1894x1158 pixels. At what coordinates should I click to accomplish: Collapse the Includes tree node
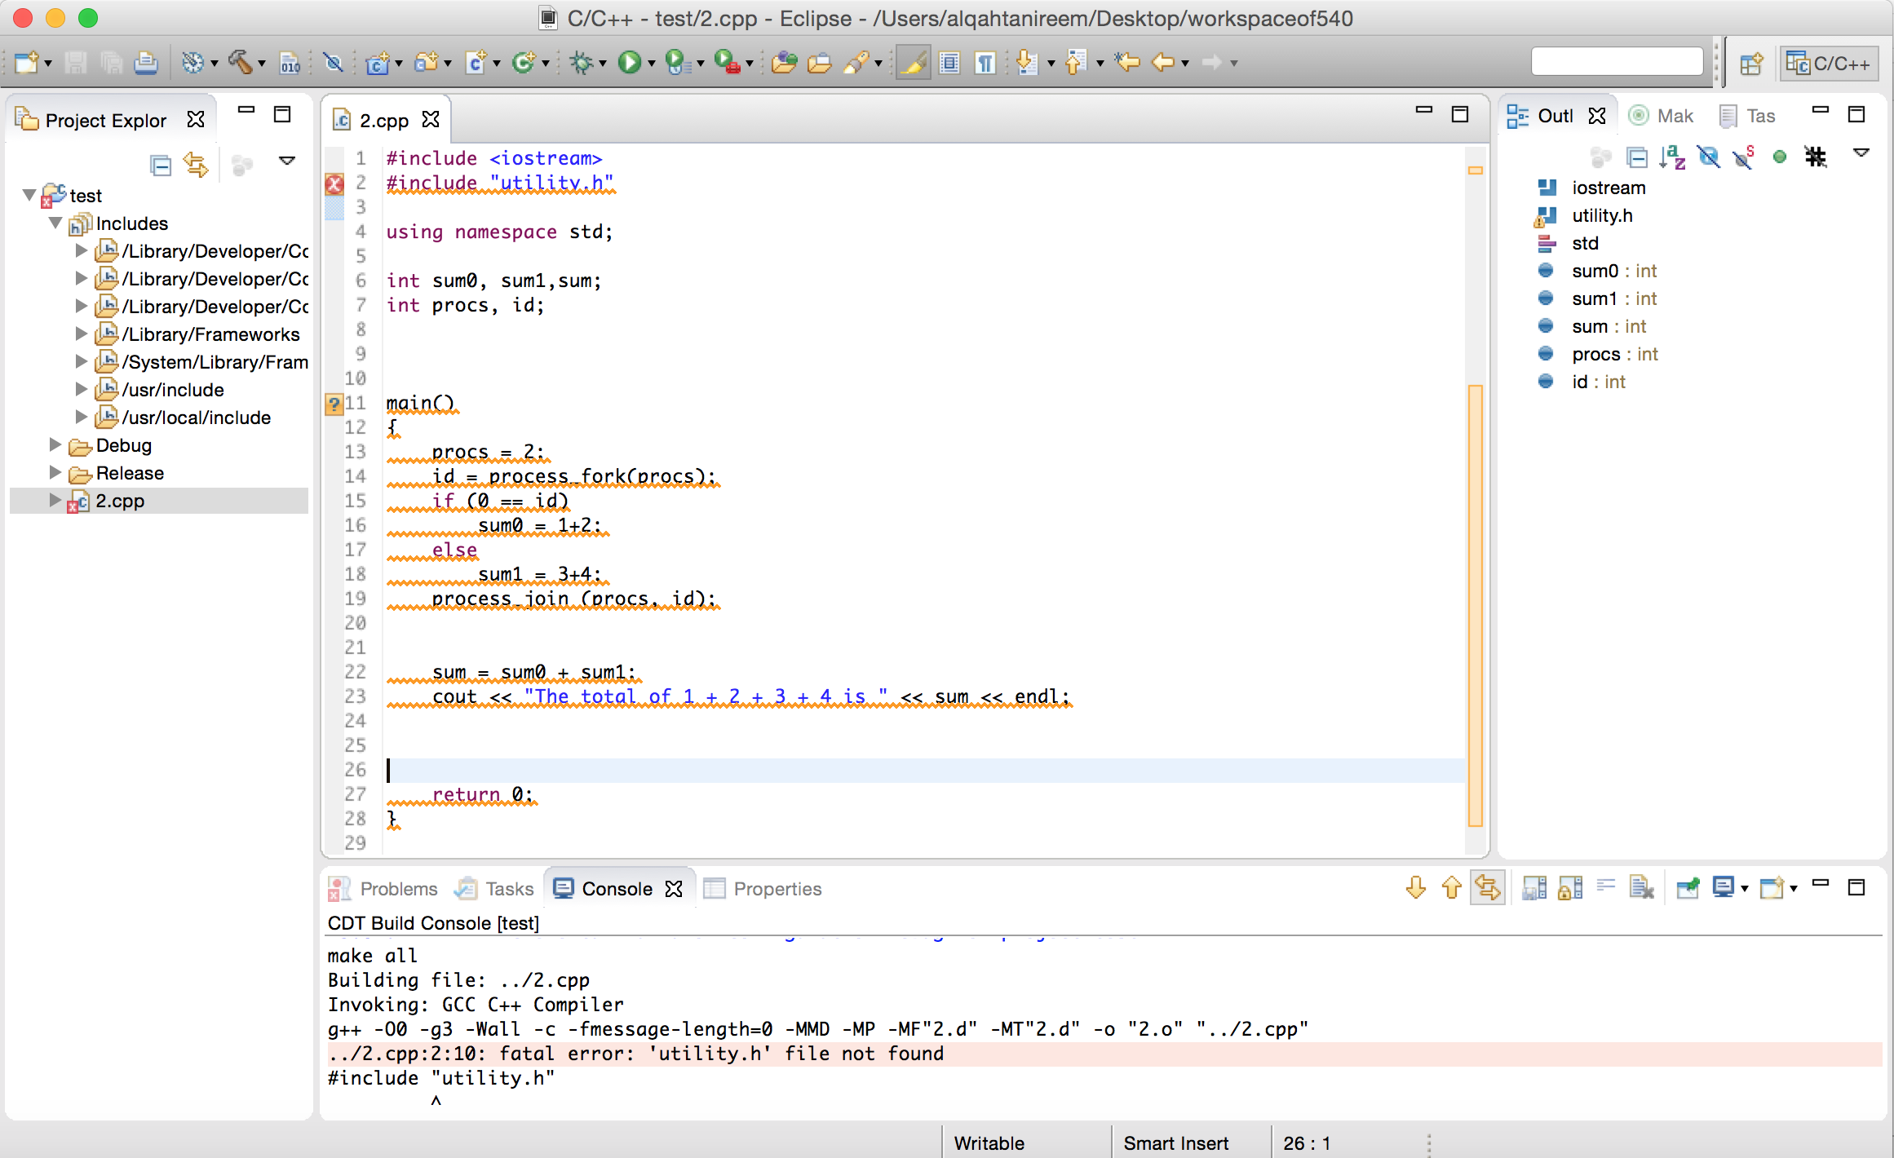point(55,223)
